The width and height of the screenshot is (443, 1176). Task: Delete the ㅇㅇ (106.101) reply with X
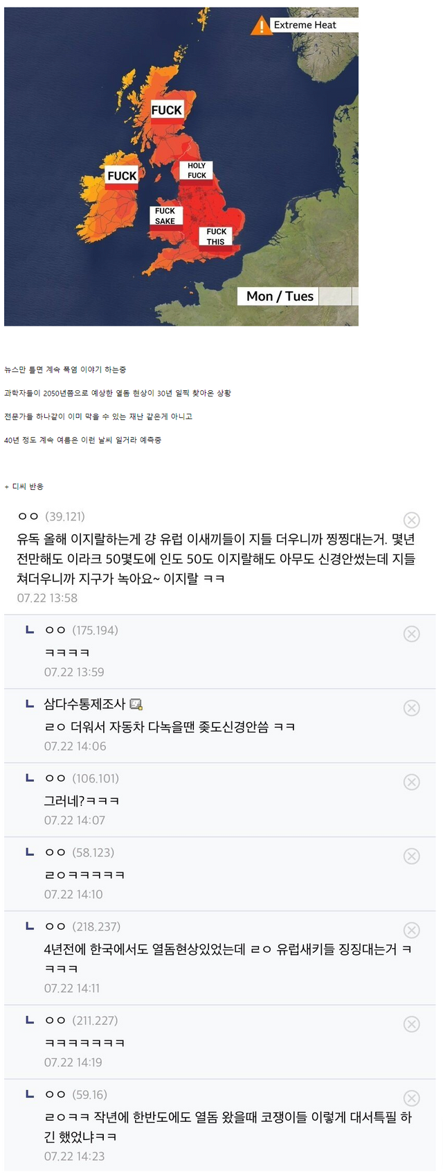(x=411, y=782)
